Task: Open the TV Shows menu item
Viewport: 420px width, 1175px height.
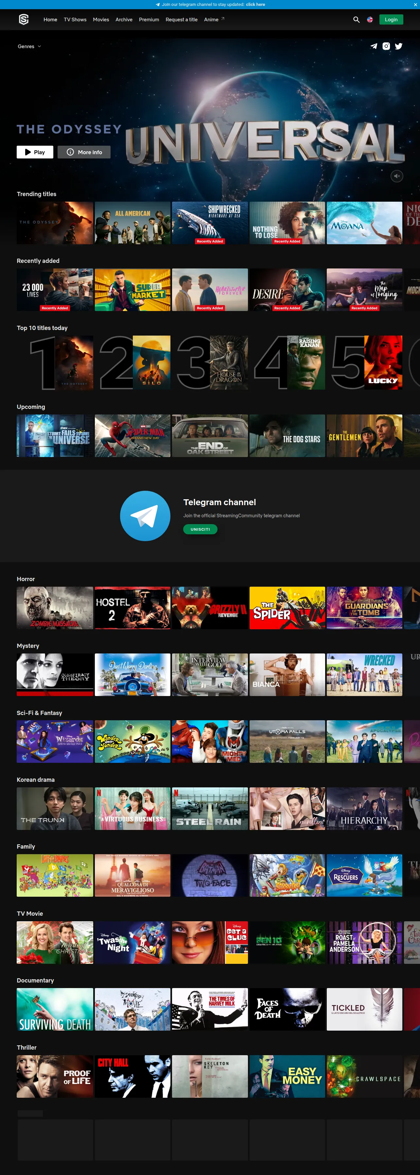Action: [75, 20]
